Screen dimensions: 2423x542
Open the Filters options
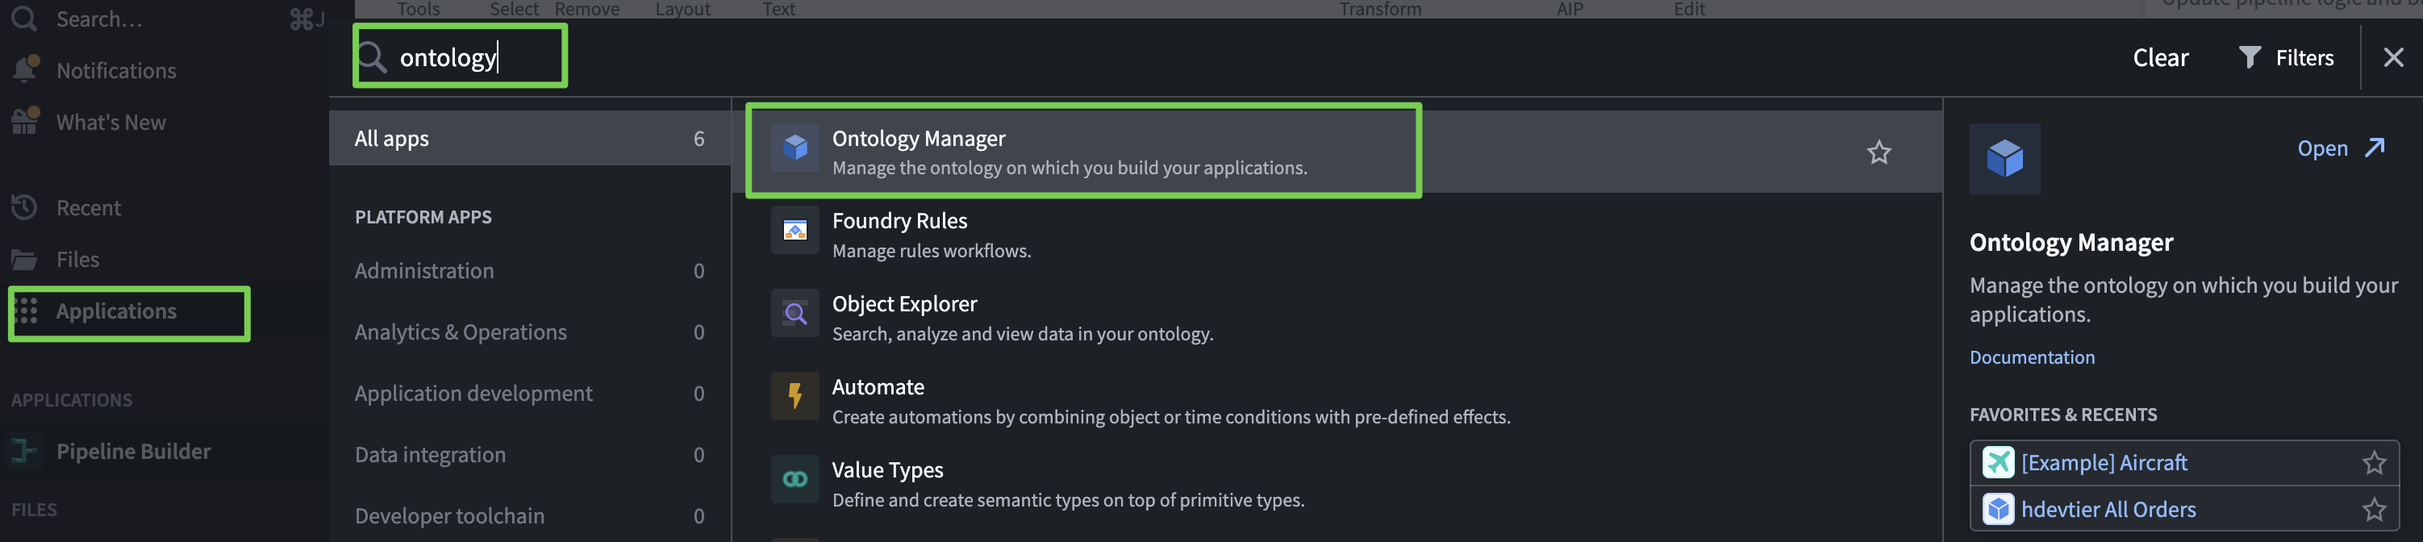pos(2286,57)
